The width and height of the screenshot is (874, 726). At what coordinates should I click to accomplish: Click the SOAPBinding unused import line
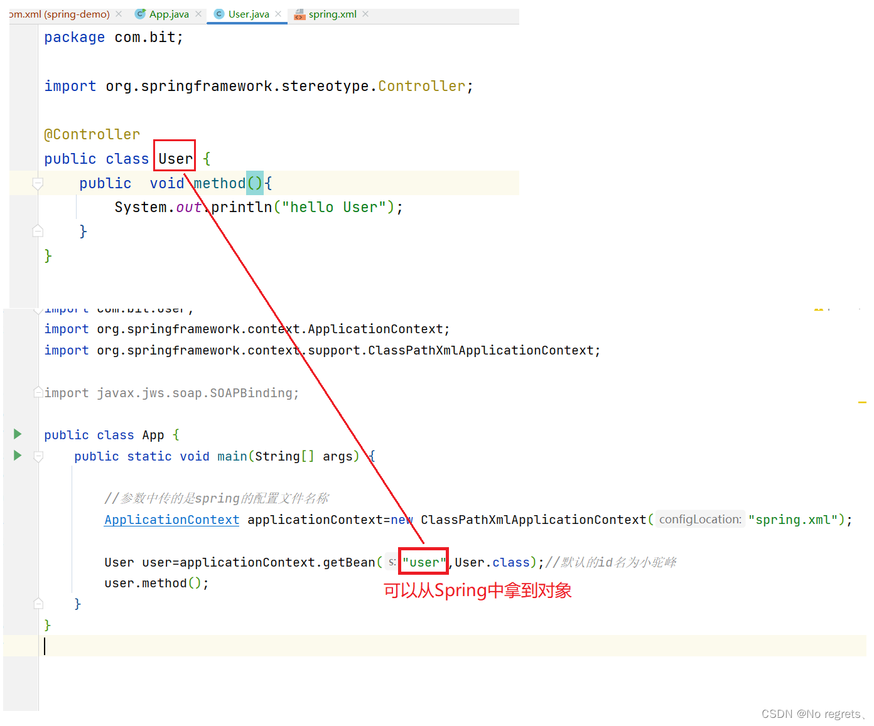click(171, 393)
